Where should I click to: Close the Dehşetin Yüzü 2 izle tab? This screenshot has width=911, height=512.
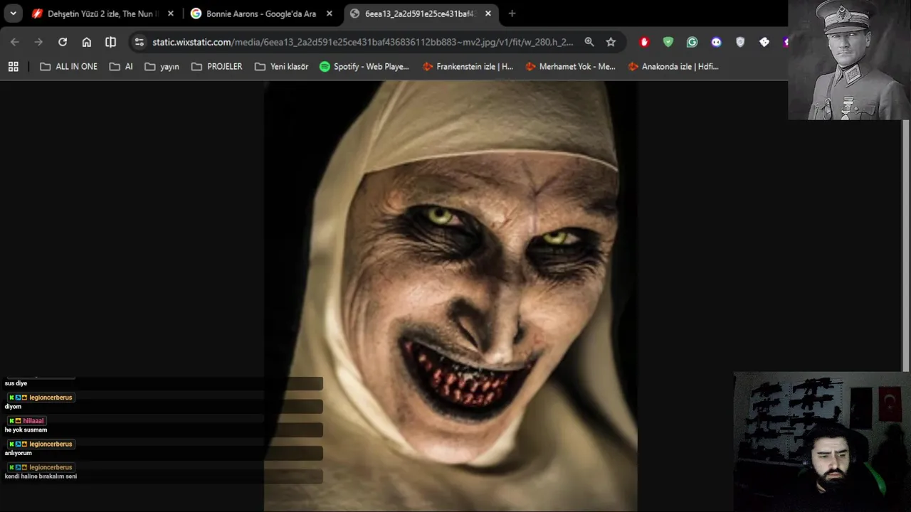pyautogui.click(x=171, y=14)
